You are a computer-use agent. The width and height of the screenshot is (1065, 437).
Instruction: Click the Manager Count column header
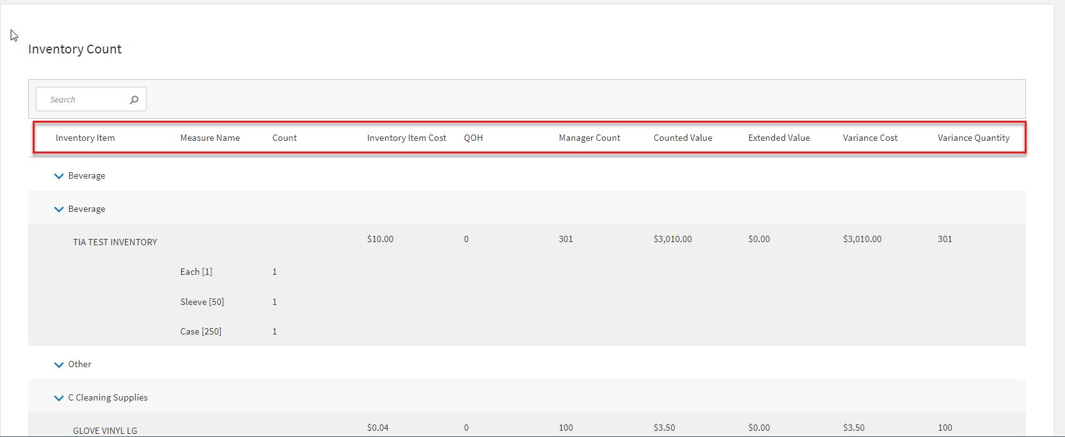pyautogui.click(x=589, y=138)
